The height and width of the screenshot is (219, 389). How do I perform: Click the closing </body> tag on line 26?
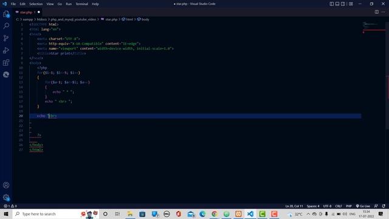36,145
